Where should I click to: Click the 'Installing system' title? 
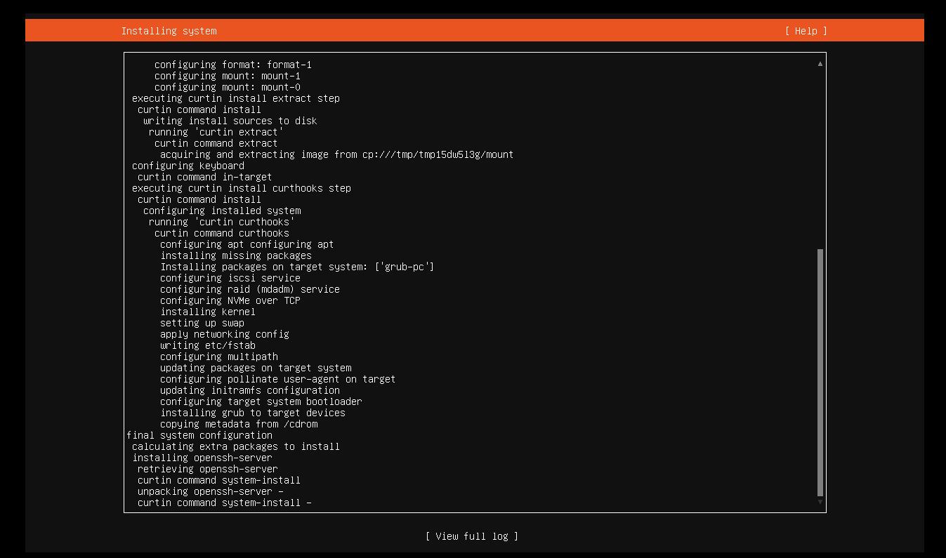(169, 31)
